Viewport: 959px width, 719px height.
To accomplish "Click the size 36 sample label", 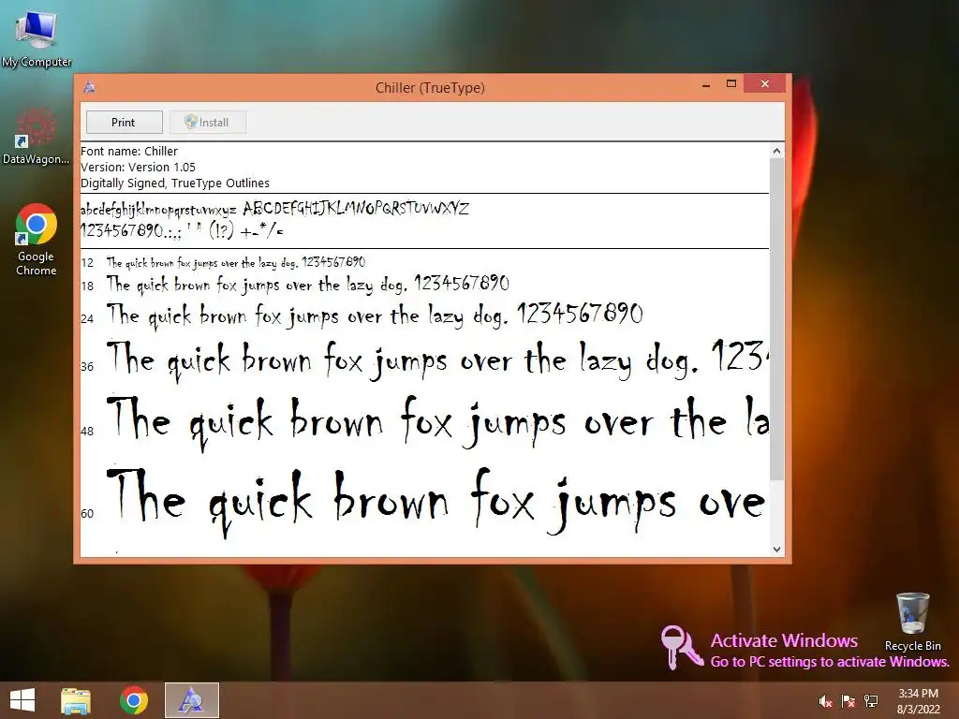I will click(x=87, y=366).
